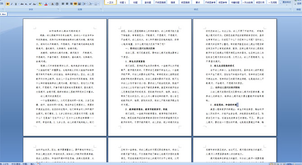Apply superscript formatting icon
The height and width of the screenshot is (165, 302).
click(30, 4)
